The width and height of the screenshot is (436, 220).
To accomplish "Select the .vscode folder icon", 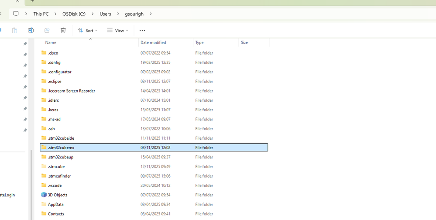I will tap(44, 185).
